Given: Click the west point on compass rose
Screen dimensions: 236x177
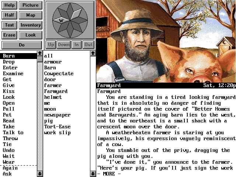Looking at the screenshot, I should pos(61,21).
